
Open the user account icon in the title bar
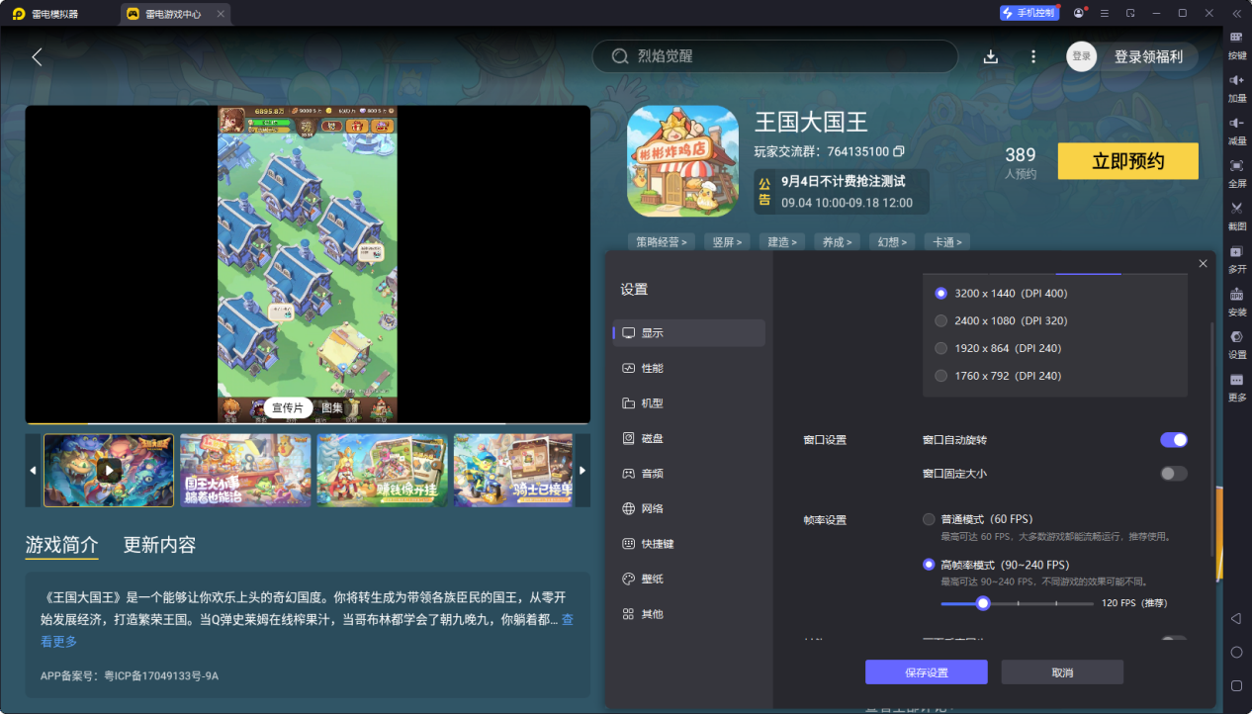[1079, 13]
